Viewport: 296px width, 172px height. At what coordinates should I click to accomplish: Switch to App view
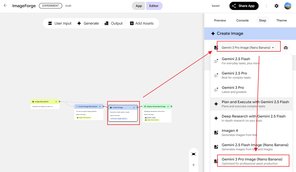tap(139, 6)
